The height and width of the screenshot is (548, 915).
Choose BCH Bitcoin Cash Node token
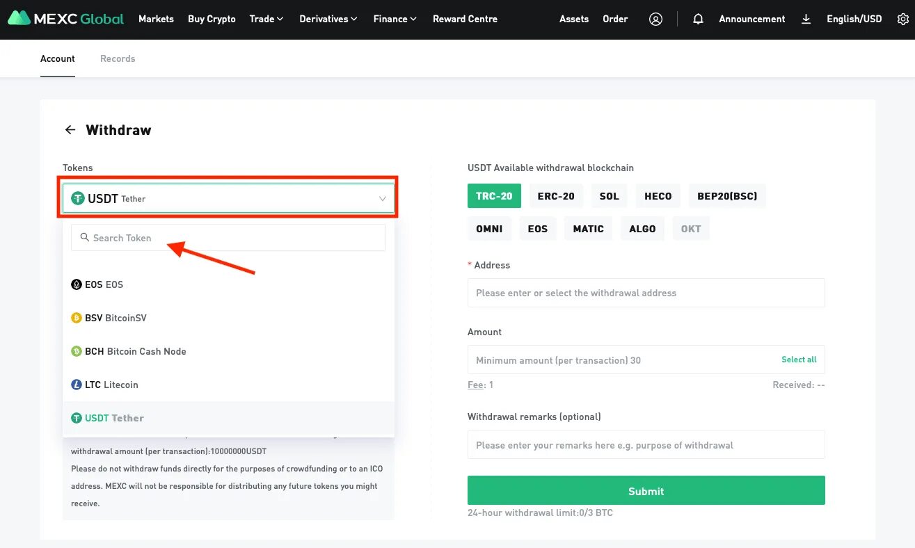pos(229,351)
